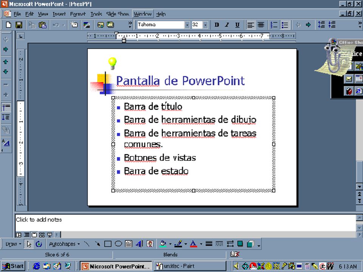This screenshot has height=272, width=363.
Task: Click the Internet Explorer quick launch icon
Action: 36,266
